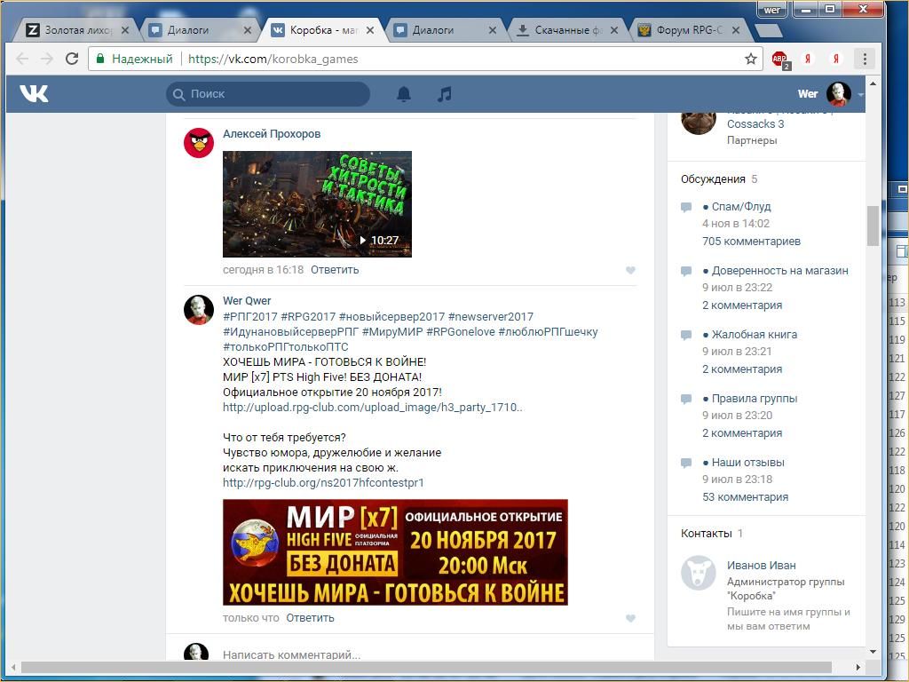Viewport: 909px width, 682px height.
Task: Open the МИР x7 High Five banner image
Action: click(395, 552)
